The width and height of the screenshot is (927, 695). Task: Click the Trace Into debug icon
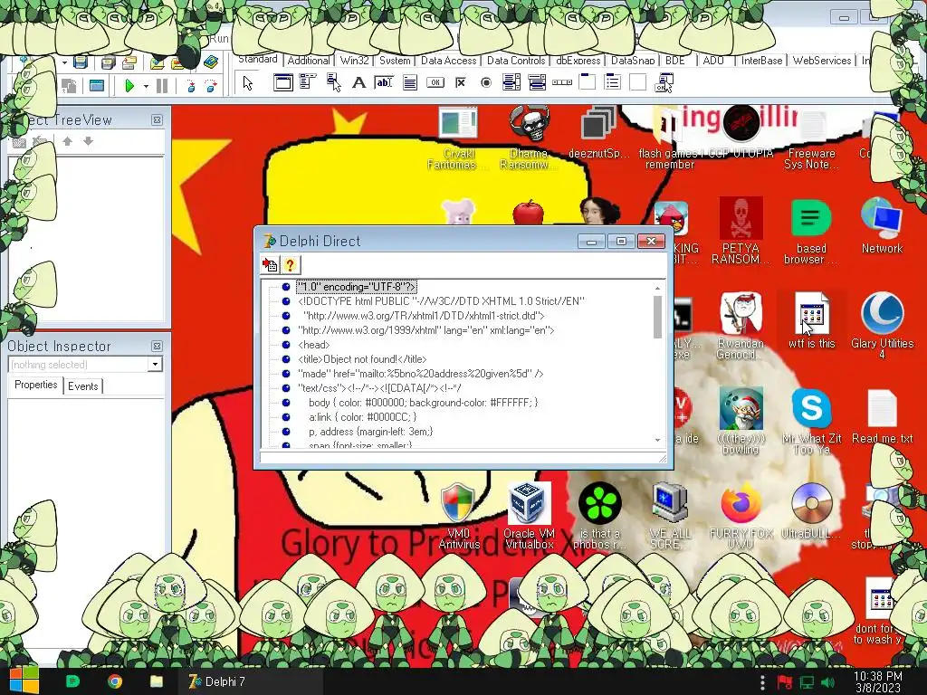click(x=190, y=86)
